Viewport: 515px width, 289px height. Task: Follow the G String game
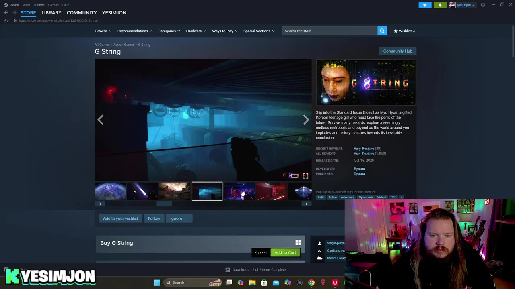click(x=154, y=218)
